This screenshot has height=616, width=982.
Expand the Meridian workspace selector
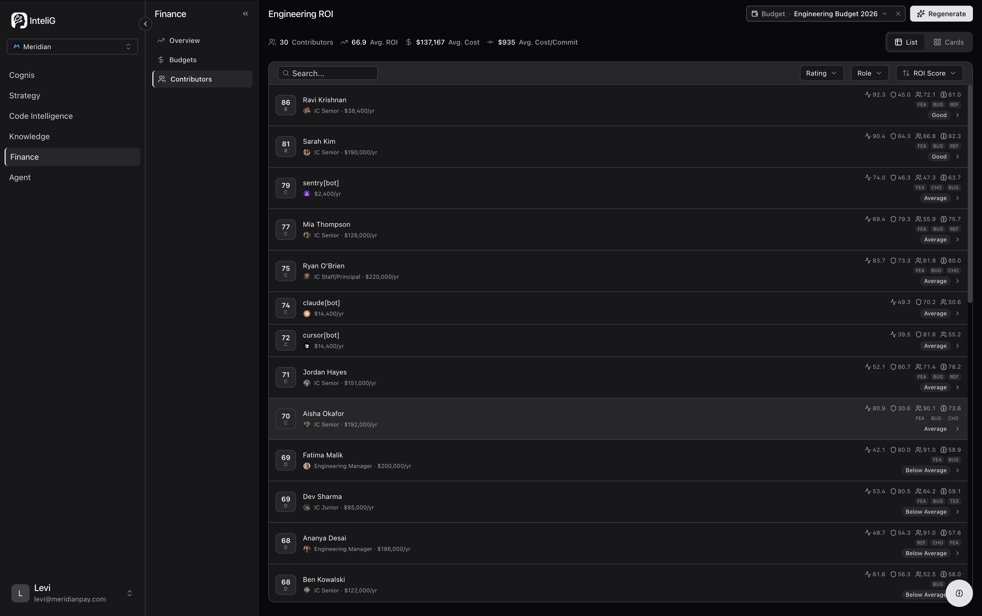[x=72, y=47]
